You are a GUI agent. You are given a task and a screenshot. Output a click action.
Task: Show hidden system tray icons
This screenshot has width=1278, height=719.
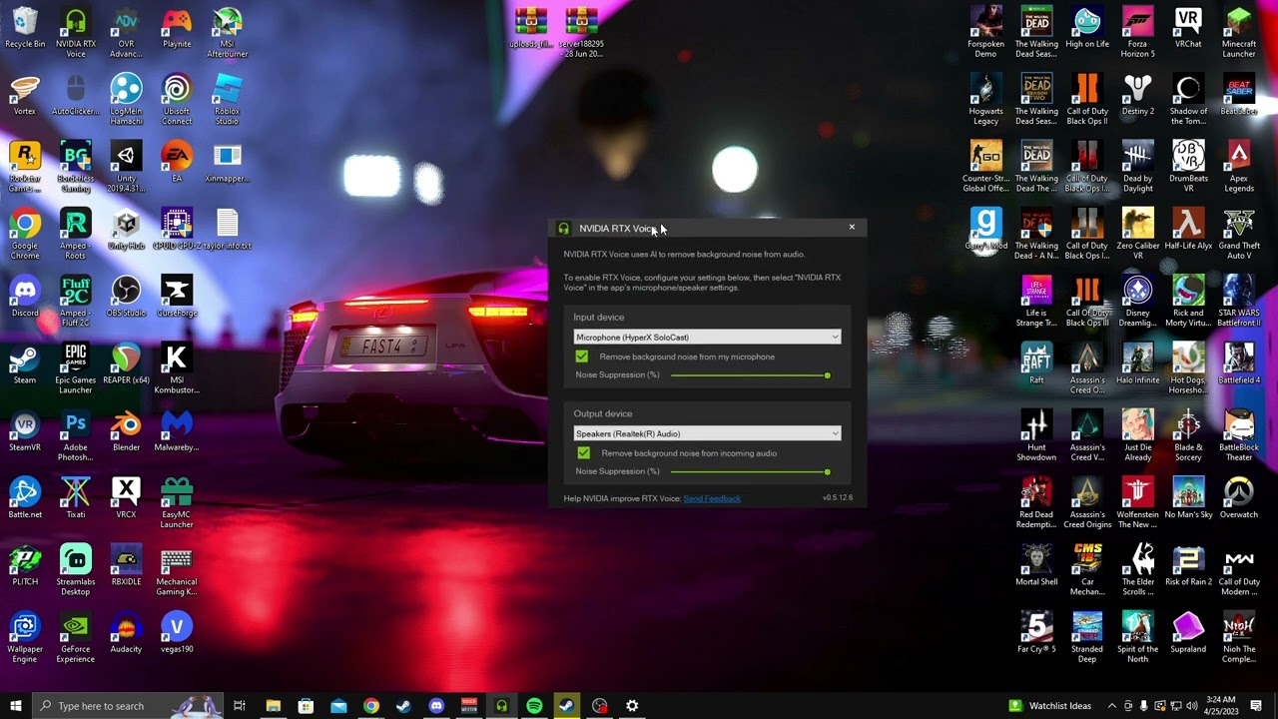click(x=1112, y=706)
